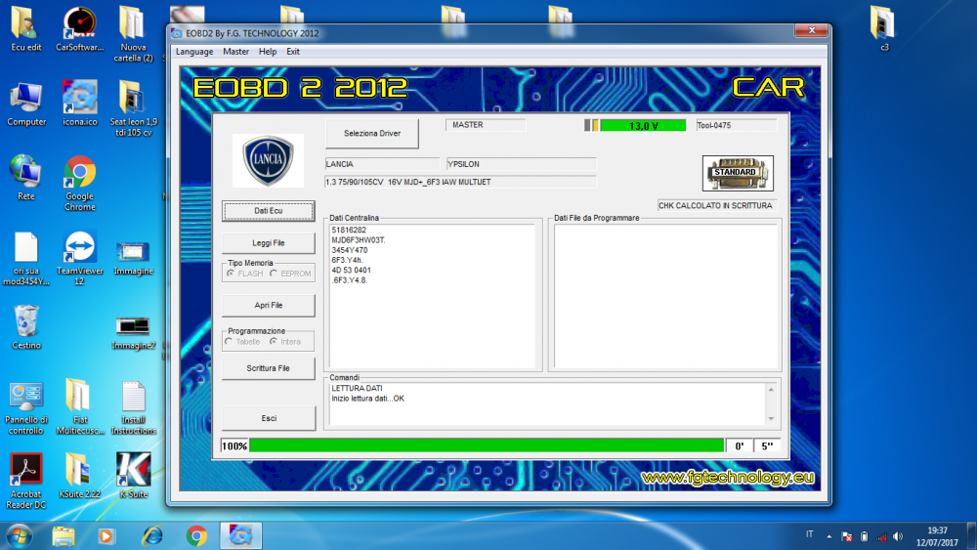Image resolution: width=977 pixels, height=550 pixels.
Task: Click the Tool-0475 field
Action: 736,125
